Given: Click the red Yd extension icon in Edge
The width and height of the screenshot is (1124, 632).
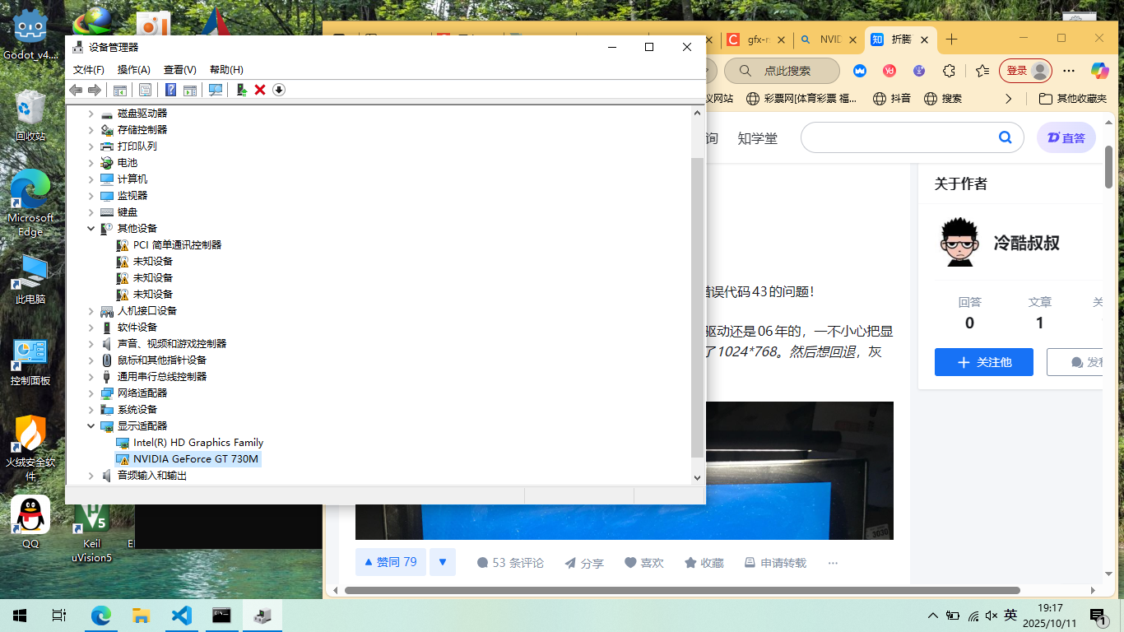Looking at the screenshot, I should [889, 71].
